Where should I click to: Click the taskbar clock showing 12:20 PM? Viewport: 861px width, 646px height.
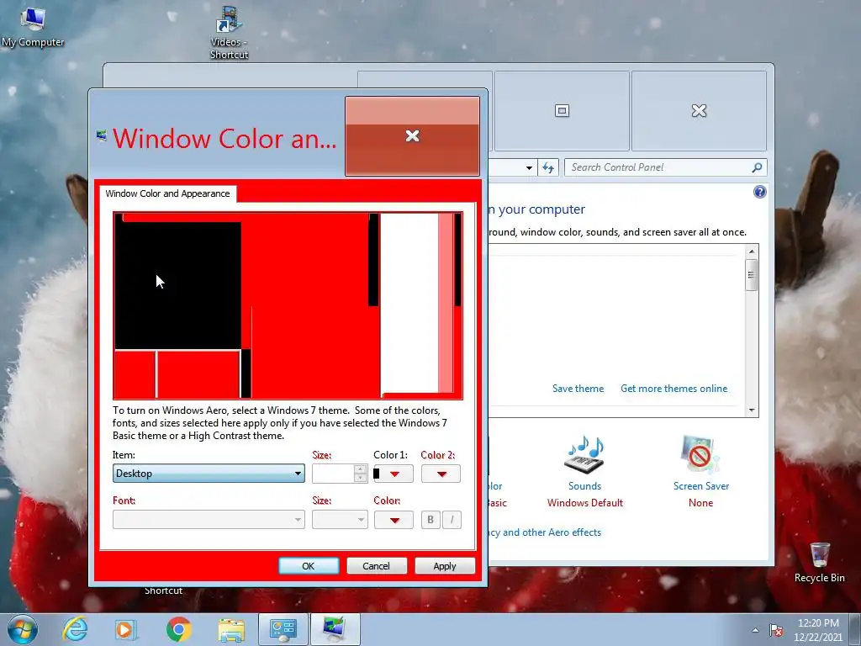pyautogui.click(x=818, y=623)
